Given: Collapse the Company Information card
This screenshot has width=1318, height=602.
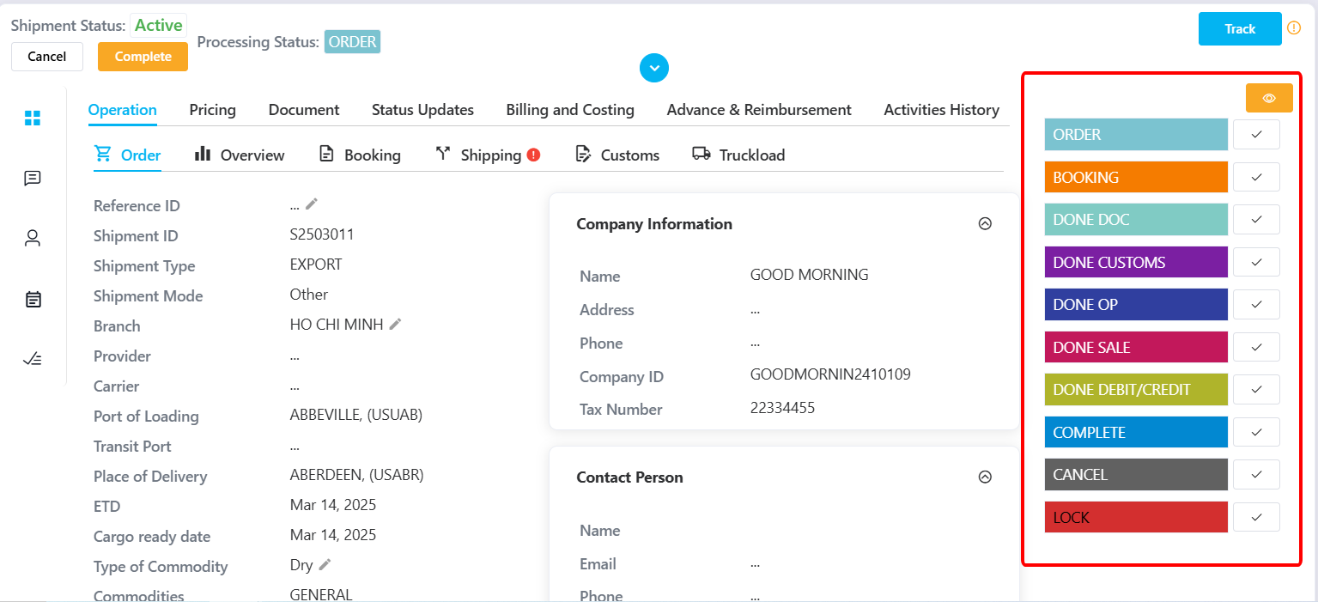Looking at the screenshot, I should [x=985, y=223].
